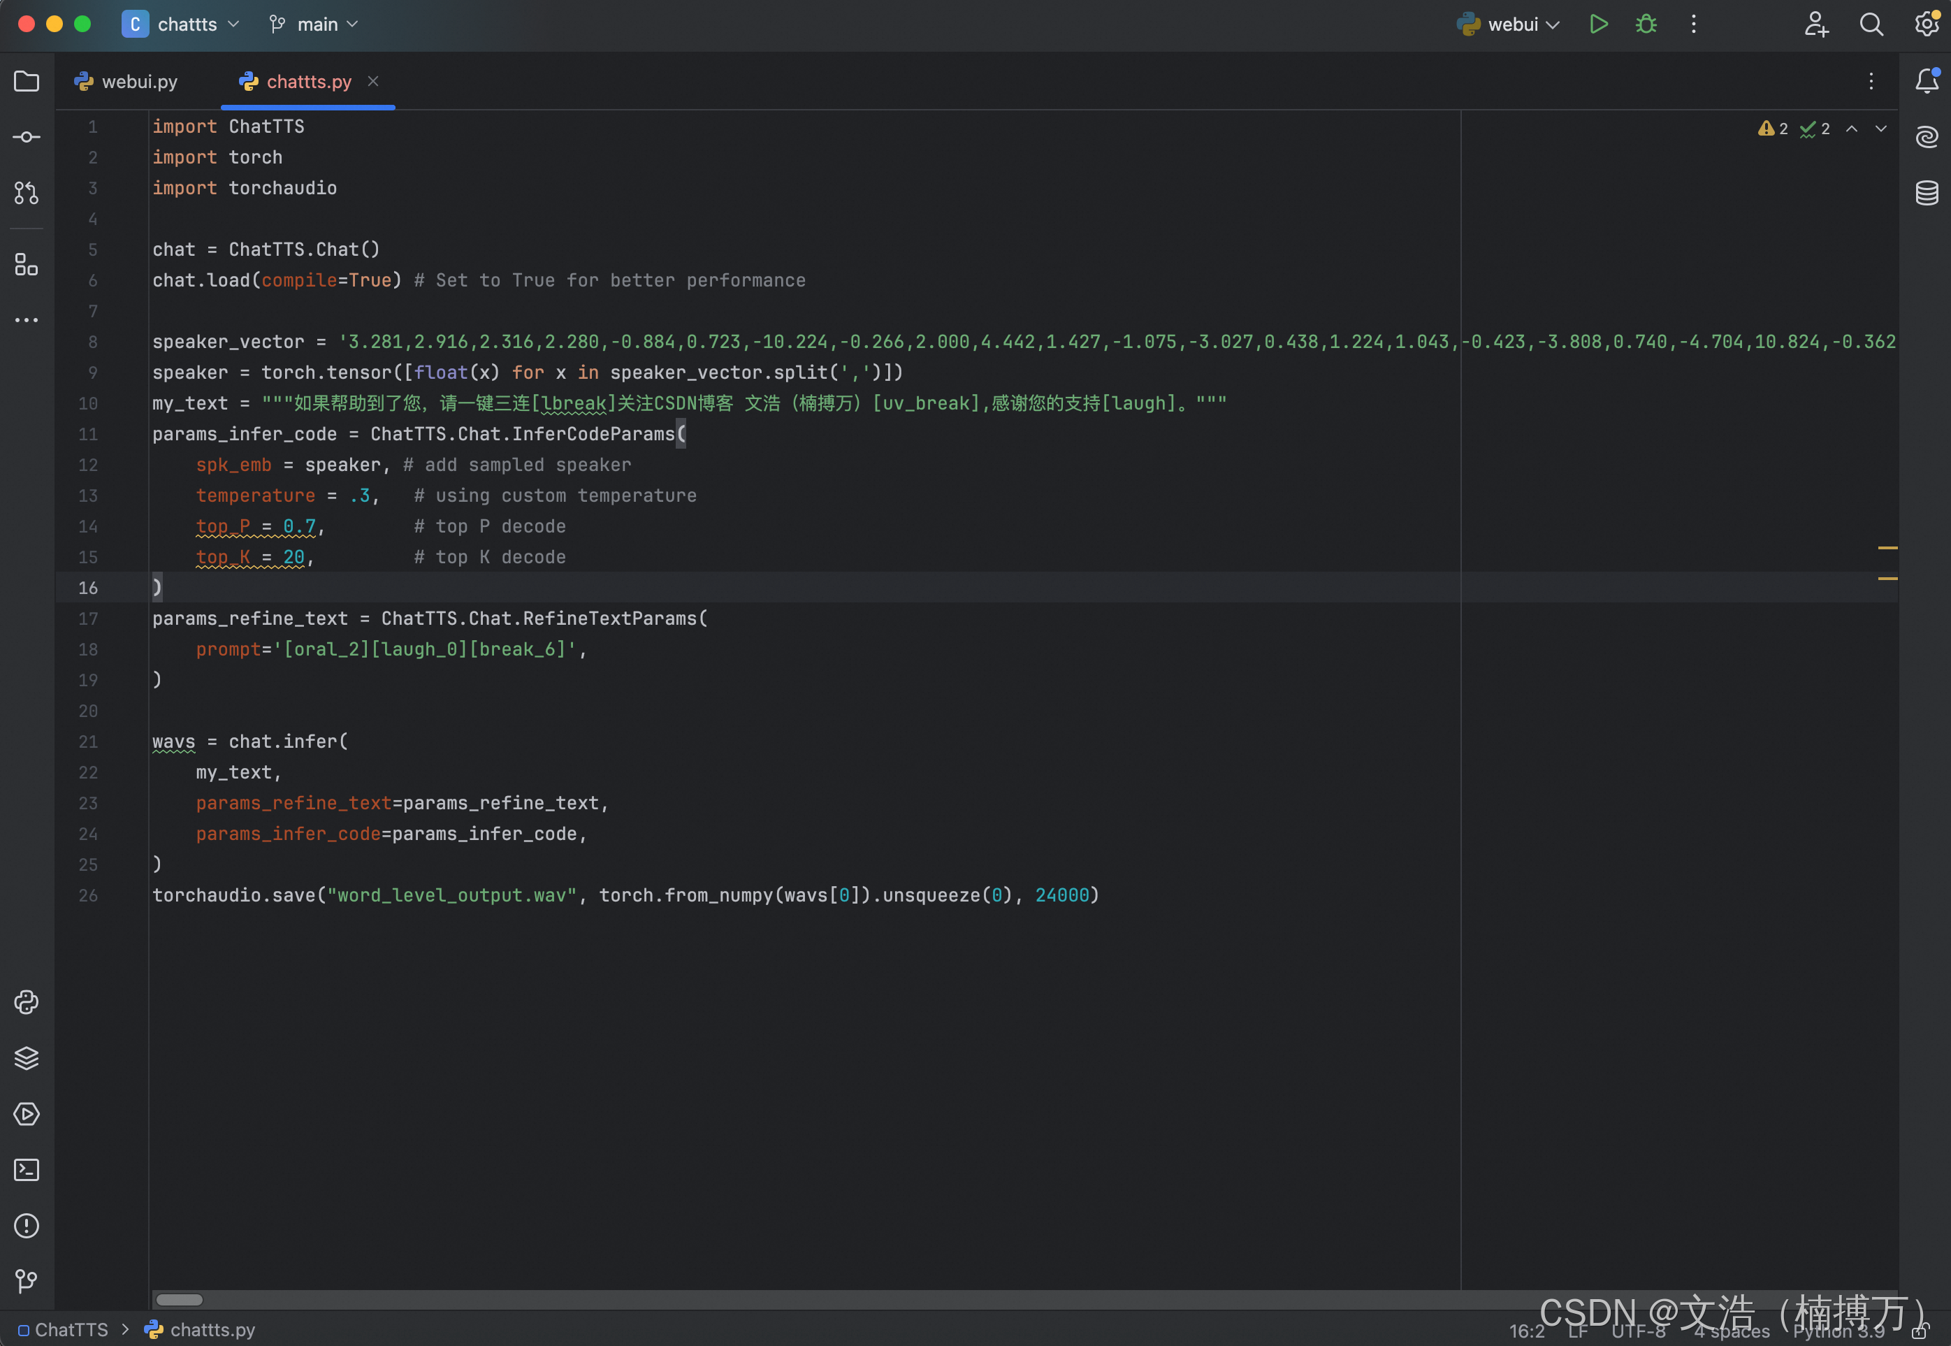Click line number 21 in gutter
This screenshot has width=1951, height=1346.
click(87, 741)
